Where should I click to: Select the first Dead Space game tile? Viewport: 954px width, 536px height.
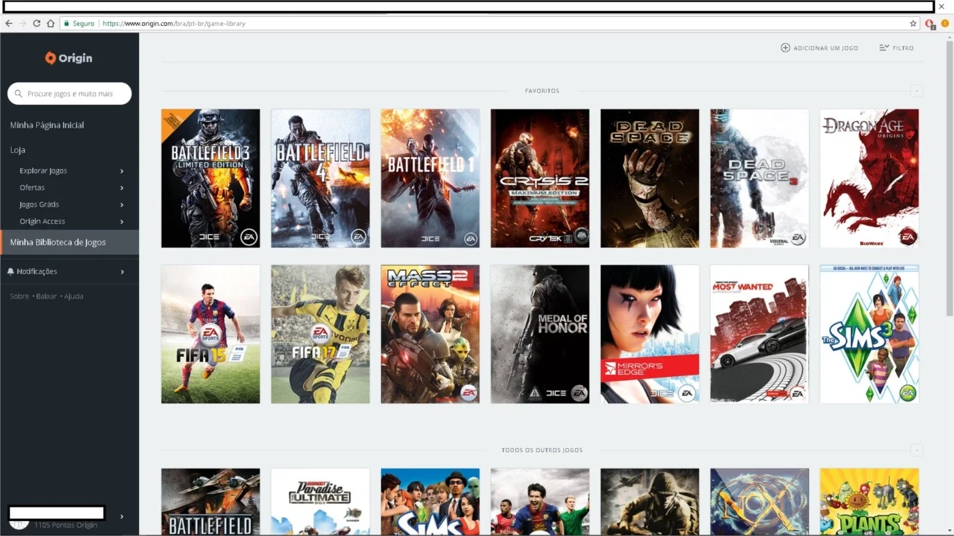coord(649,178)
